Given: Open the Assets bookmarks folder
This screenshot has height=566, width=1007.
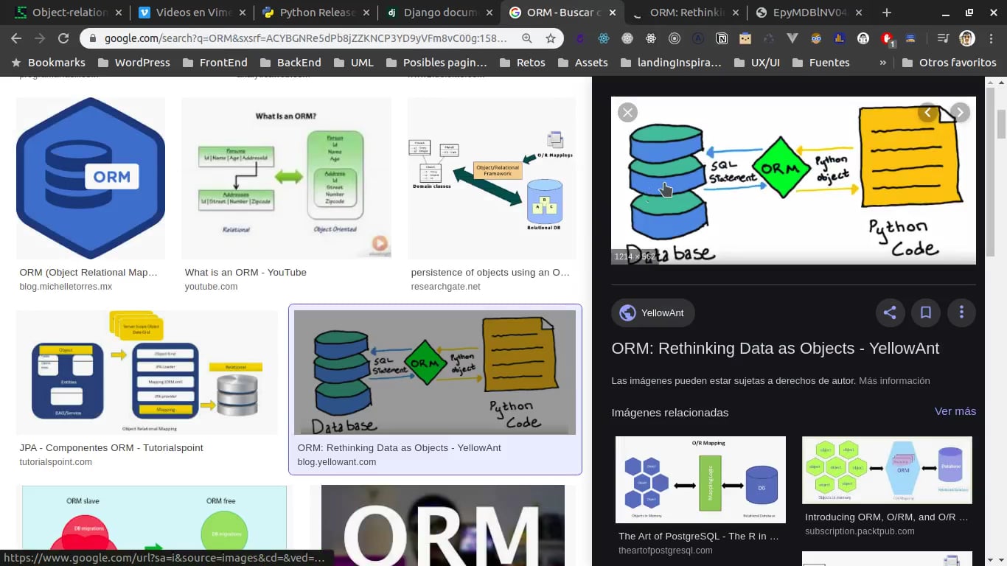Looking at the screenshot, I should 582,63.
